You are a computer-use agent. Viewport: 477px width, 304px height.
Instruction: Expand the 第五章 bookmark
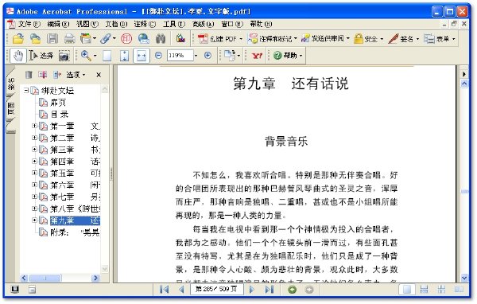pyautogui.click(x=34, y=173)
